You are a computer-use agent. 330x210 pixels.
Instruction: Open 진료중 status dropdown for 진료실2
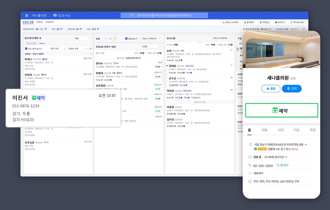click(x=151, y=46)
